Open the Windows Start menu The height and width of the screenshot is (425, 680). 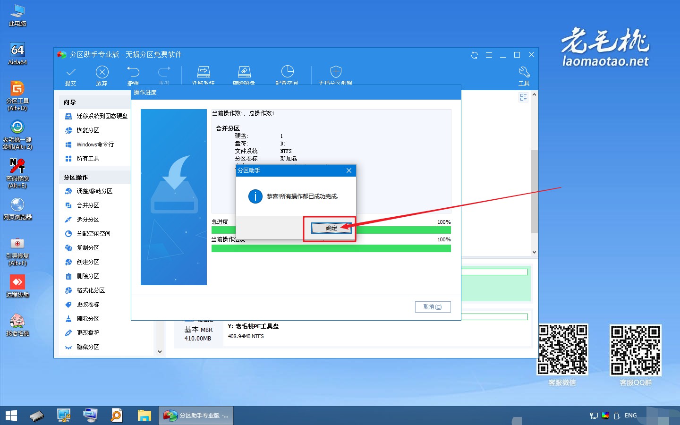[x=11, y=416]
